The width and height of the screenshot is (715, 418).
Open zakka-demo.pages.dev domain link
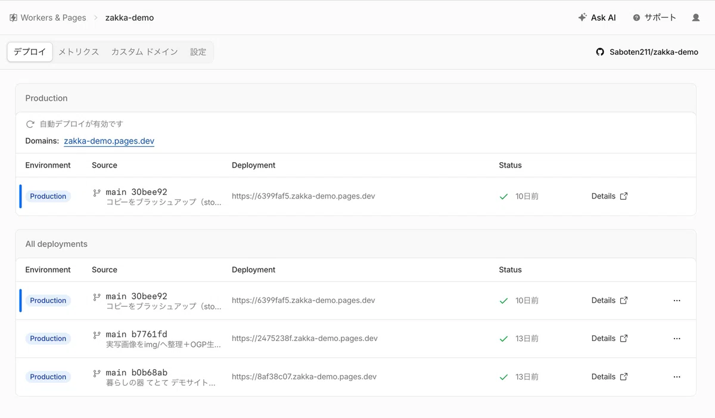(x=109, y=141)
